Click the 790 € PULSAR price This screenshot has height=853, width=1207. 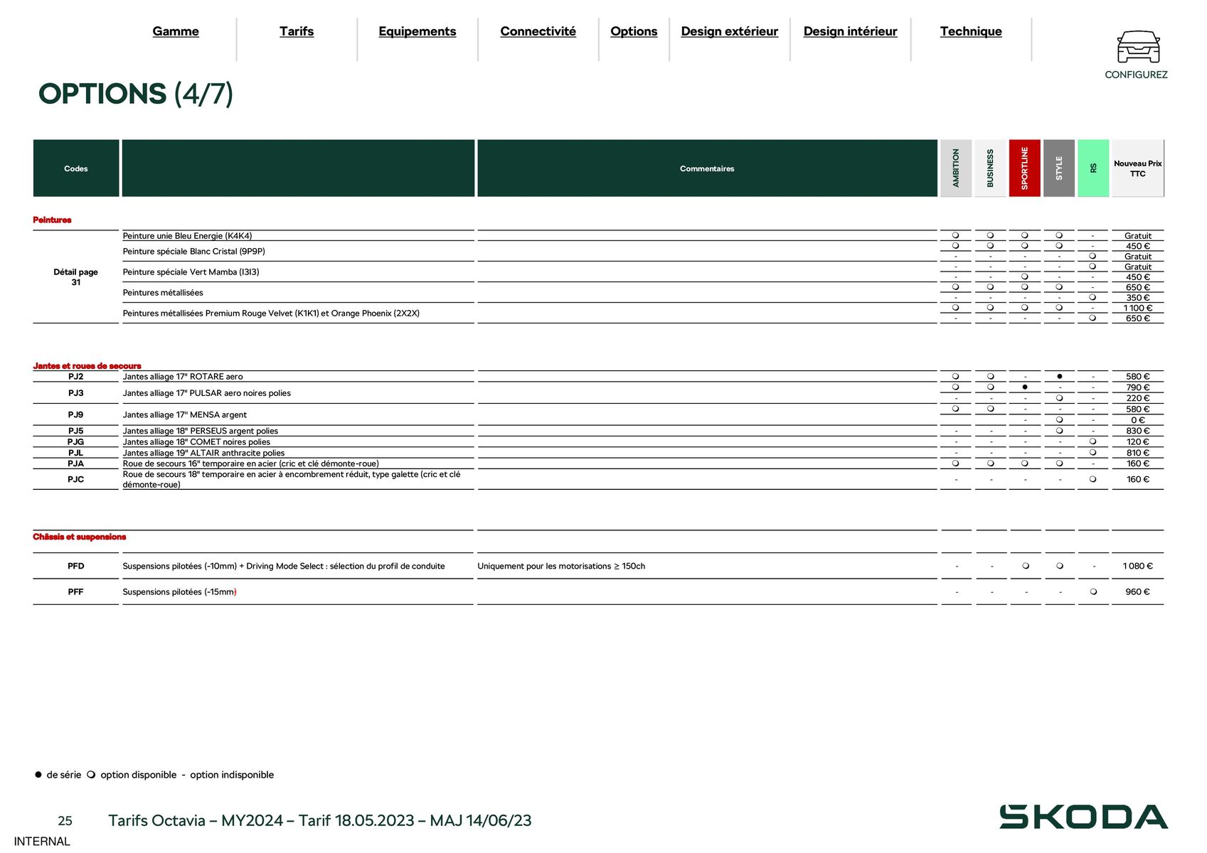coord(1138,387)
